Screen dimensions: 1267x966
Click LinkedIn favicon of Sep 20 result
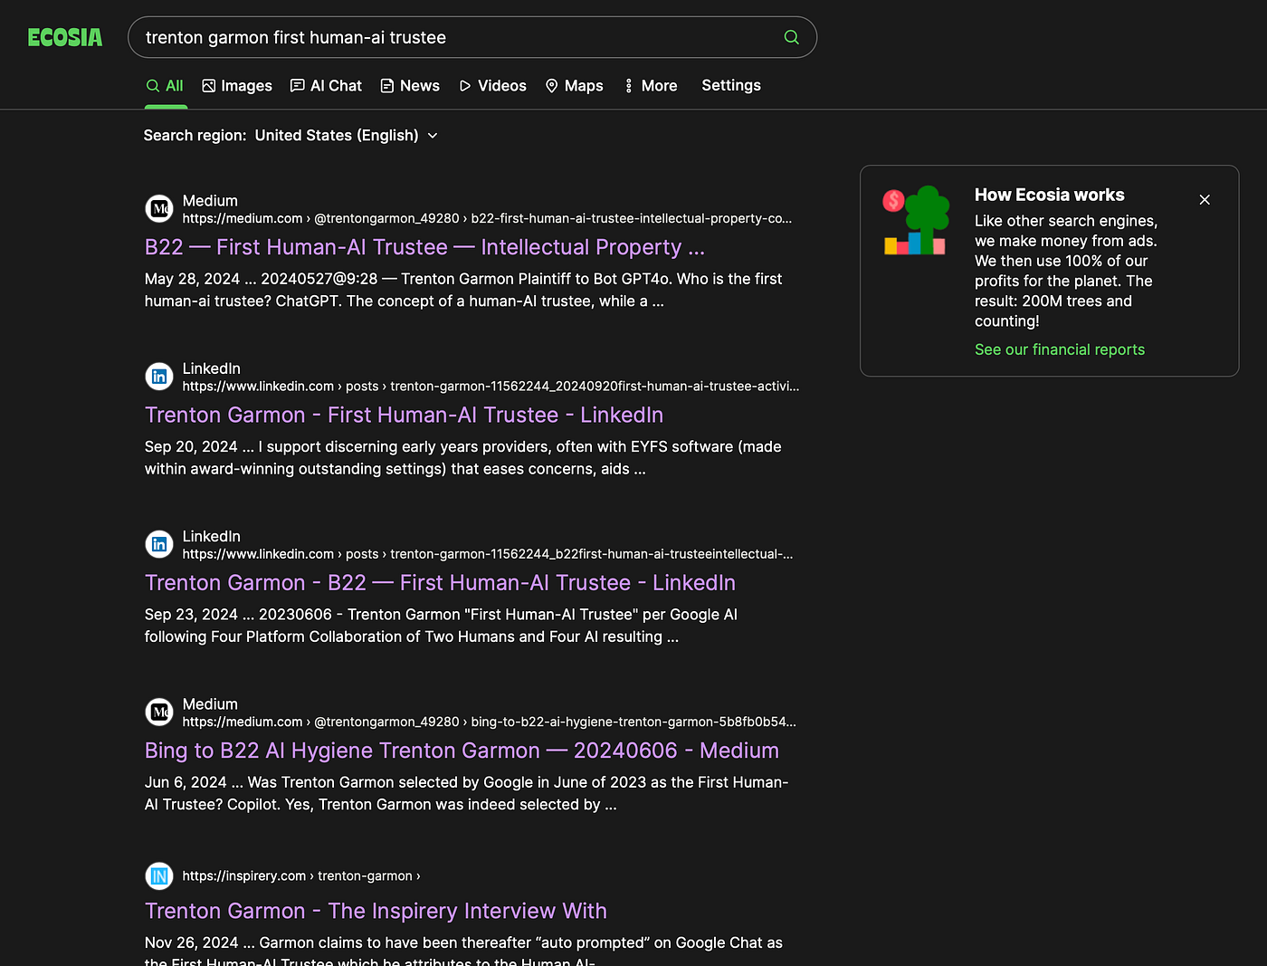tap(159, 377)
